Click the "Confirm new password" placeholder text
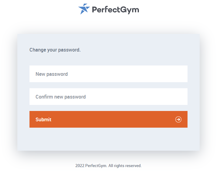217x171 pixels. point(60,97)
